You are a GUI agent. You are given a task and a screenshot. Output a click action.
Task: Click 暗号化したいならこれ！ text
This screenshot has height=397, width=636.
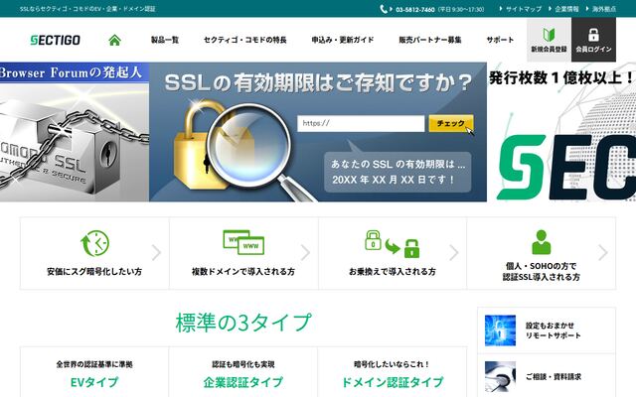(393, 364)
